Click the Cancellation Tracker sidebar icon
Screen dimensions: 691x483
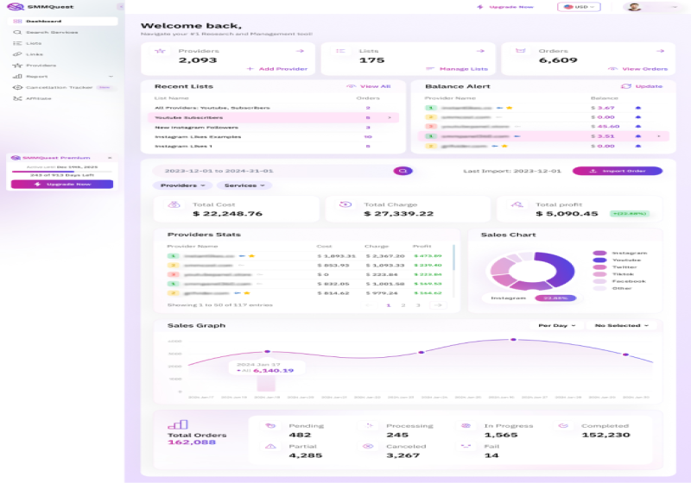click(x=18, y=87)
